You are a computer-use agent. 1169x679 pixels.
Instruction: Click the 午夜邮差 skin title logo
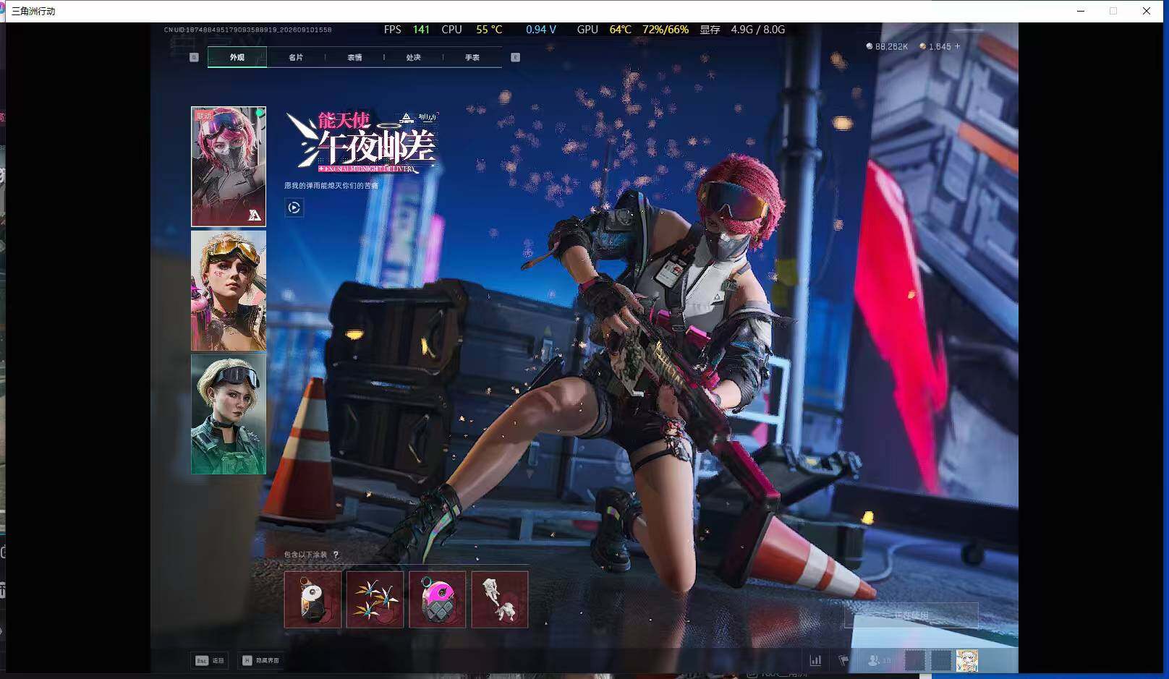point(362,142)
